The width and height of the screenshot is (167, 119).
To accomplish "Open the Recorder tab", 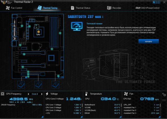I will coord(114,8).
